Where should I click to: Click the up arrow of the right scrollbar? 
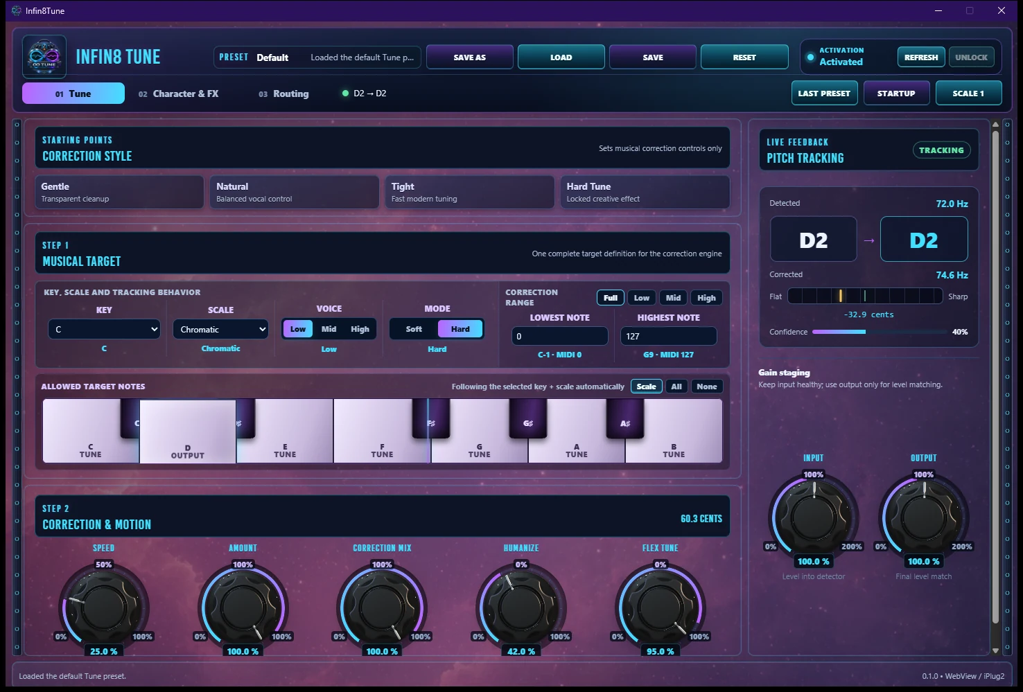(995, 125)
